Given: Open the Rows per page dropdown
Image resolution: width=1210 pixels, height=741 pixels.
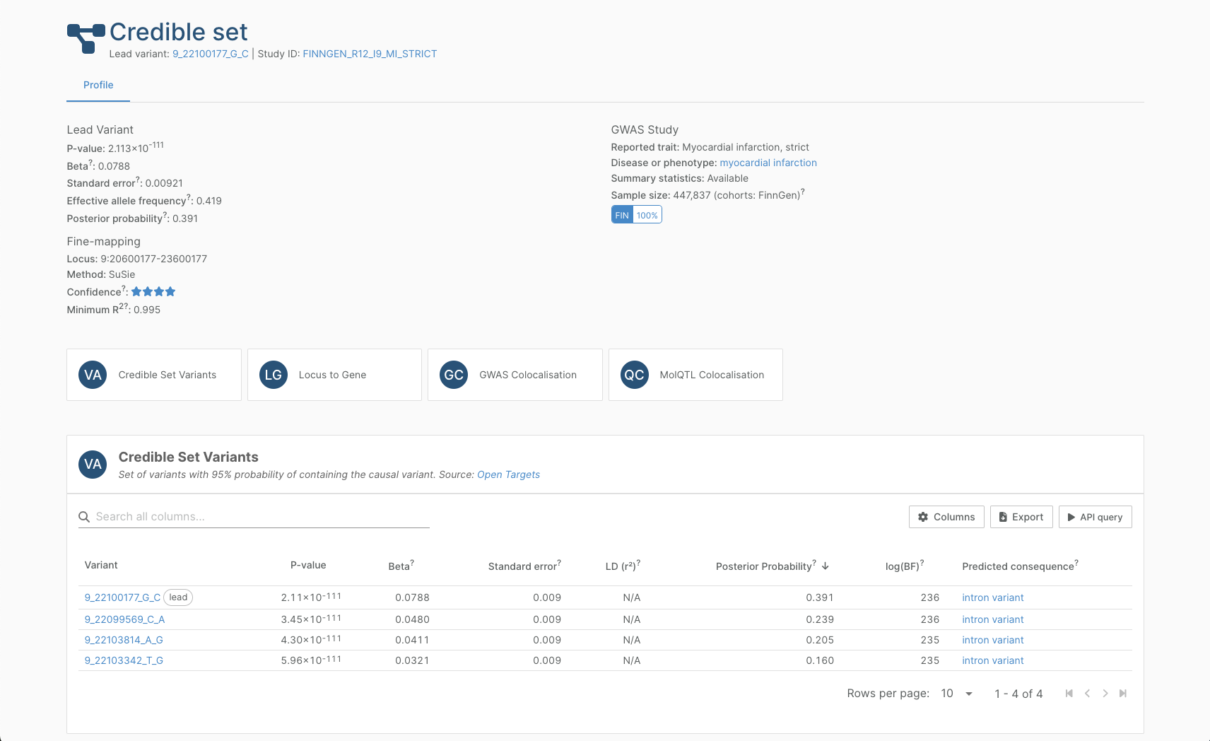Looking at the screenshot, I should 956,694.
